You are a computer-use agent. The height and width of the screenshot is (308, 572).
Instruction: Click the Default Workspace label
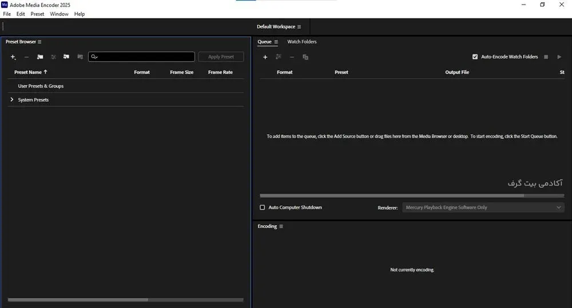pos(276,27)
